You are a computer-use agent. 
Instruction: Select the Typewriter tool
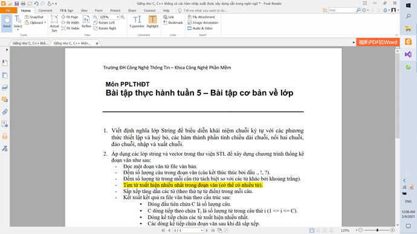pos(137,22)
